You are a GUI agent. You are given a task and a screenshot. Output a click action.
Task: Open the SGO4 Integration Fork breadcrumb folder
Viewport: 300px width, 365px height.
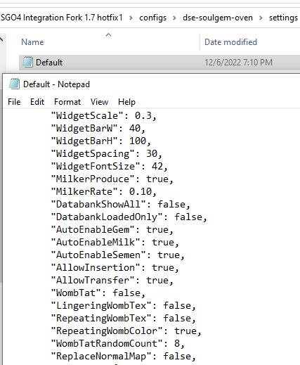point(61,18)
